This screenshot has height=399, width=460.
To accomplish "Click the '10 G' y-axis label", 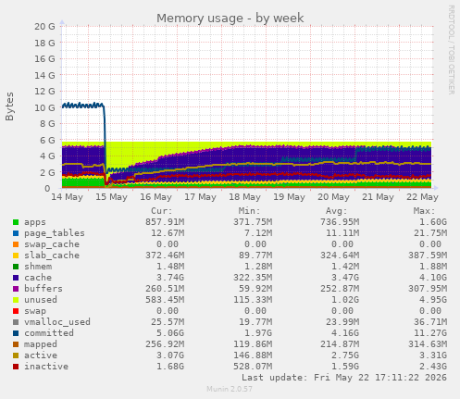I will 44,108.
